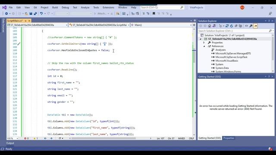Open the Undo history dropdown arrow
The height and width of the screenshot is (155, 276).
(45, 13)
